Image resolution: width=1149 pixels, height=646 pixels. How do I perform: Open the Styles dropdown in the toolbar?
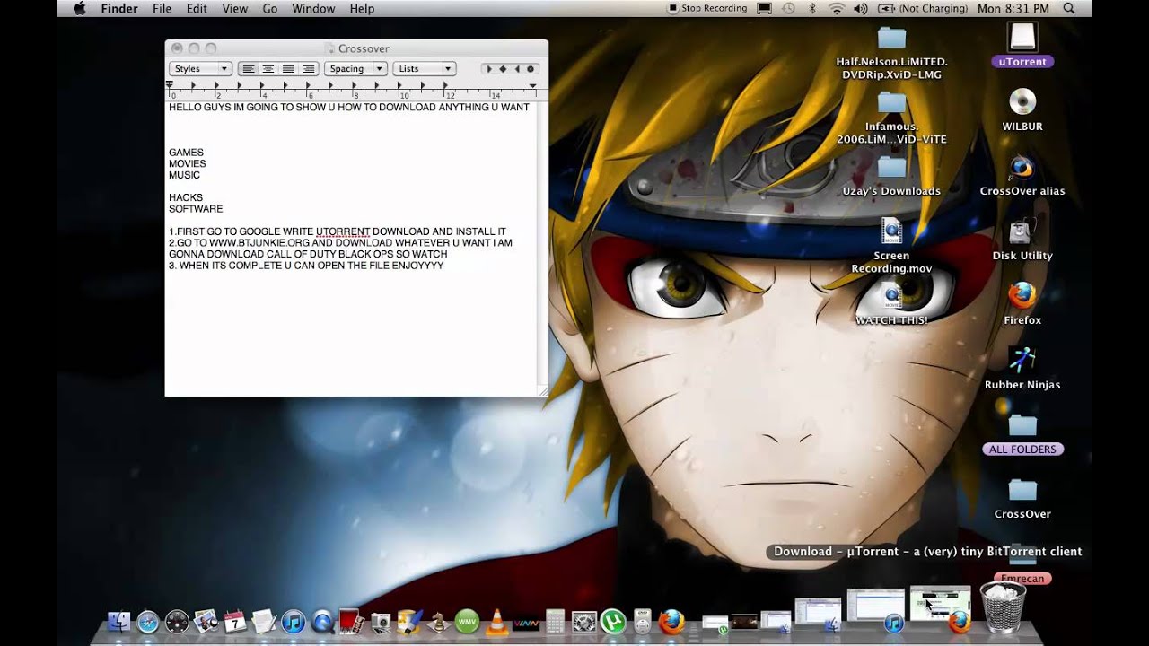pos(200,69)
